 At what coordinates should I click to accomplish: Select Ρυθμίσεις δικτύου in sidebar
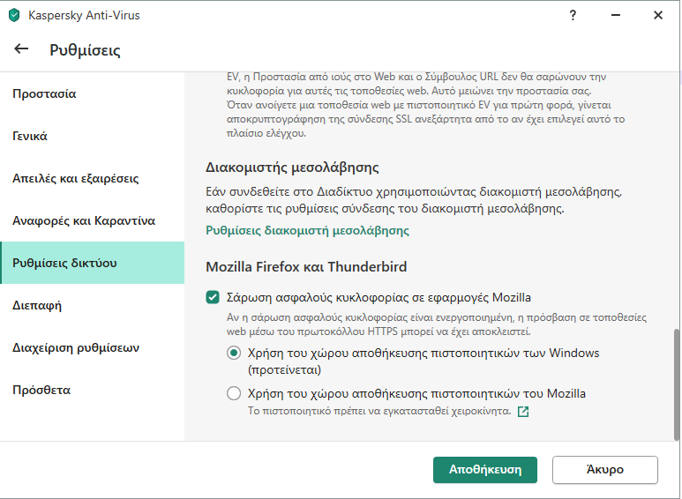(93, 263)
